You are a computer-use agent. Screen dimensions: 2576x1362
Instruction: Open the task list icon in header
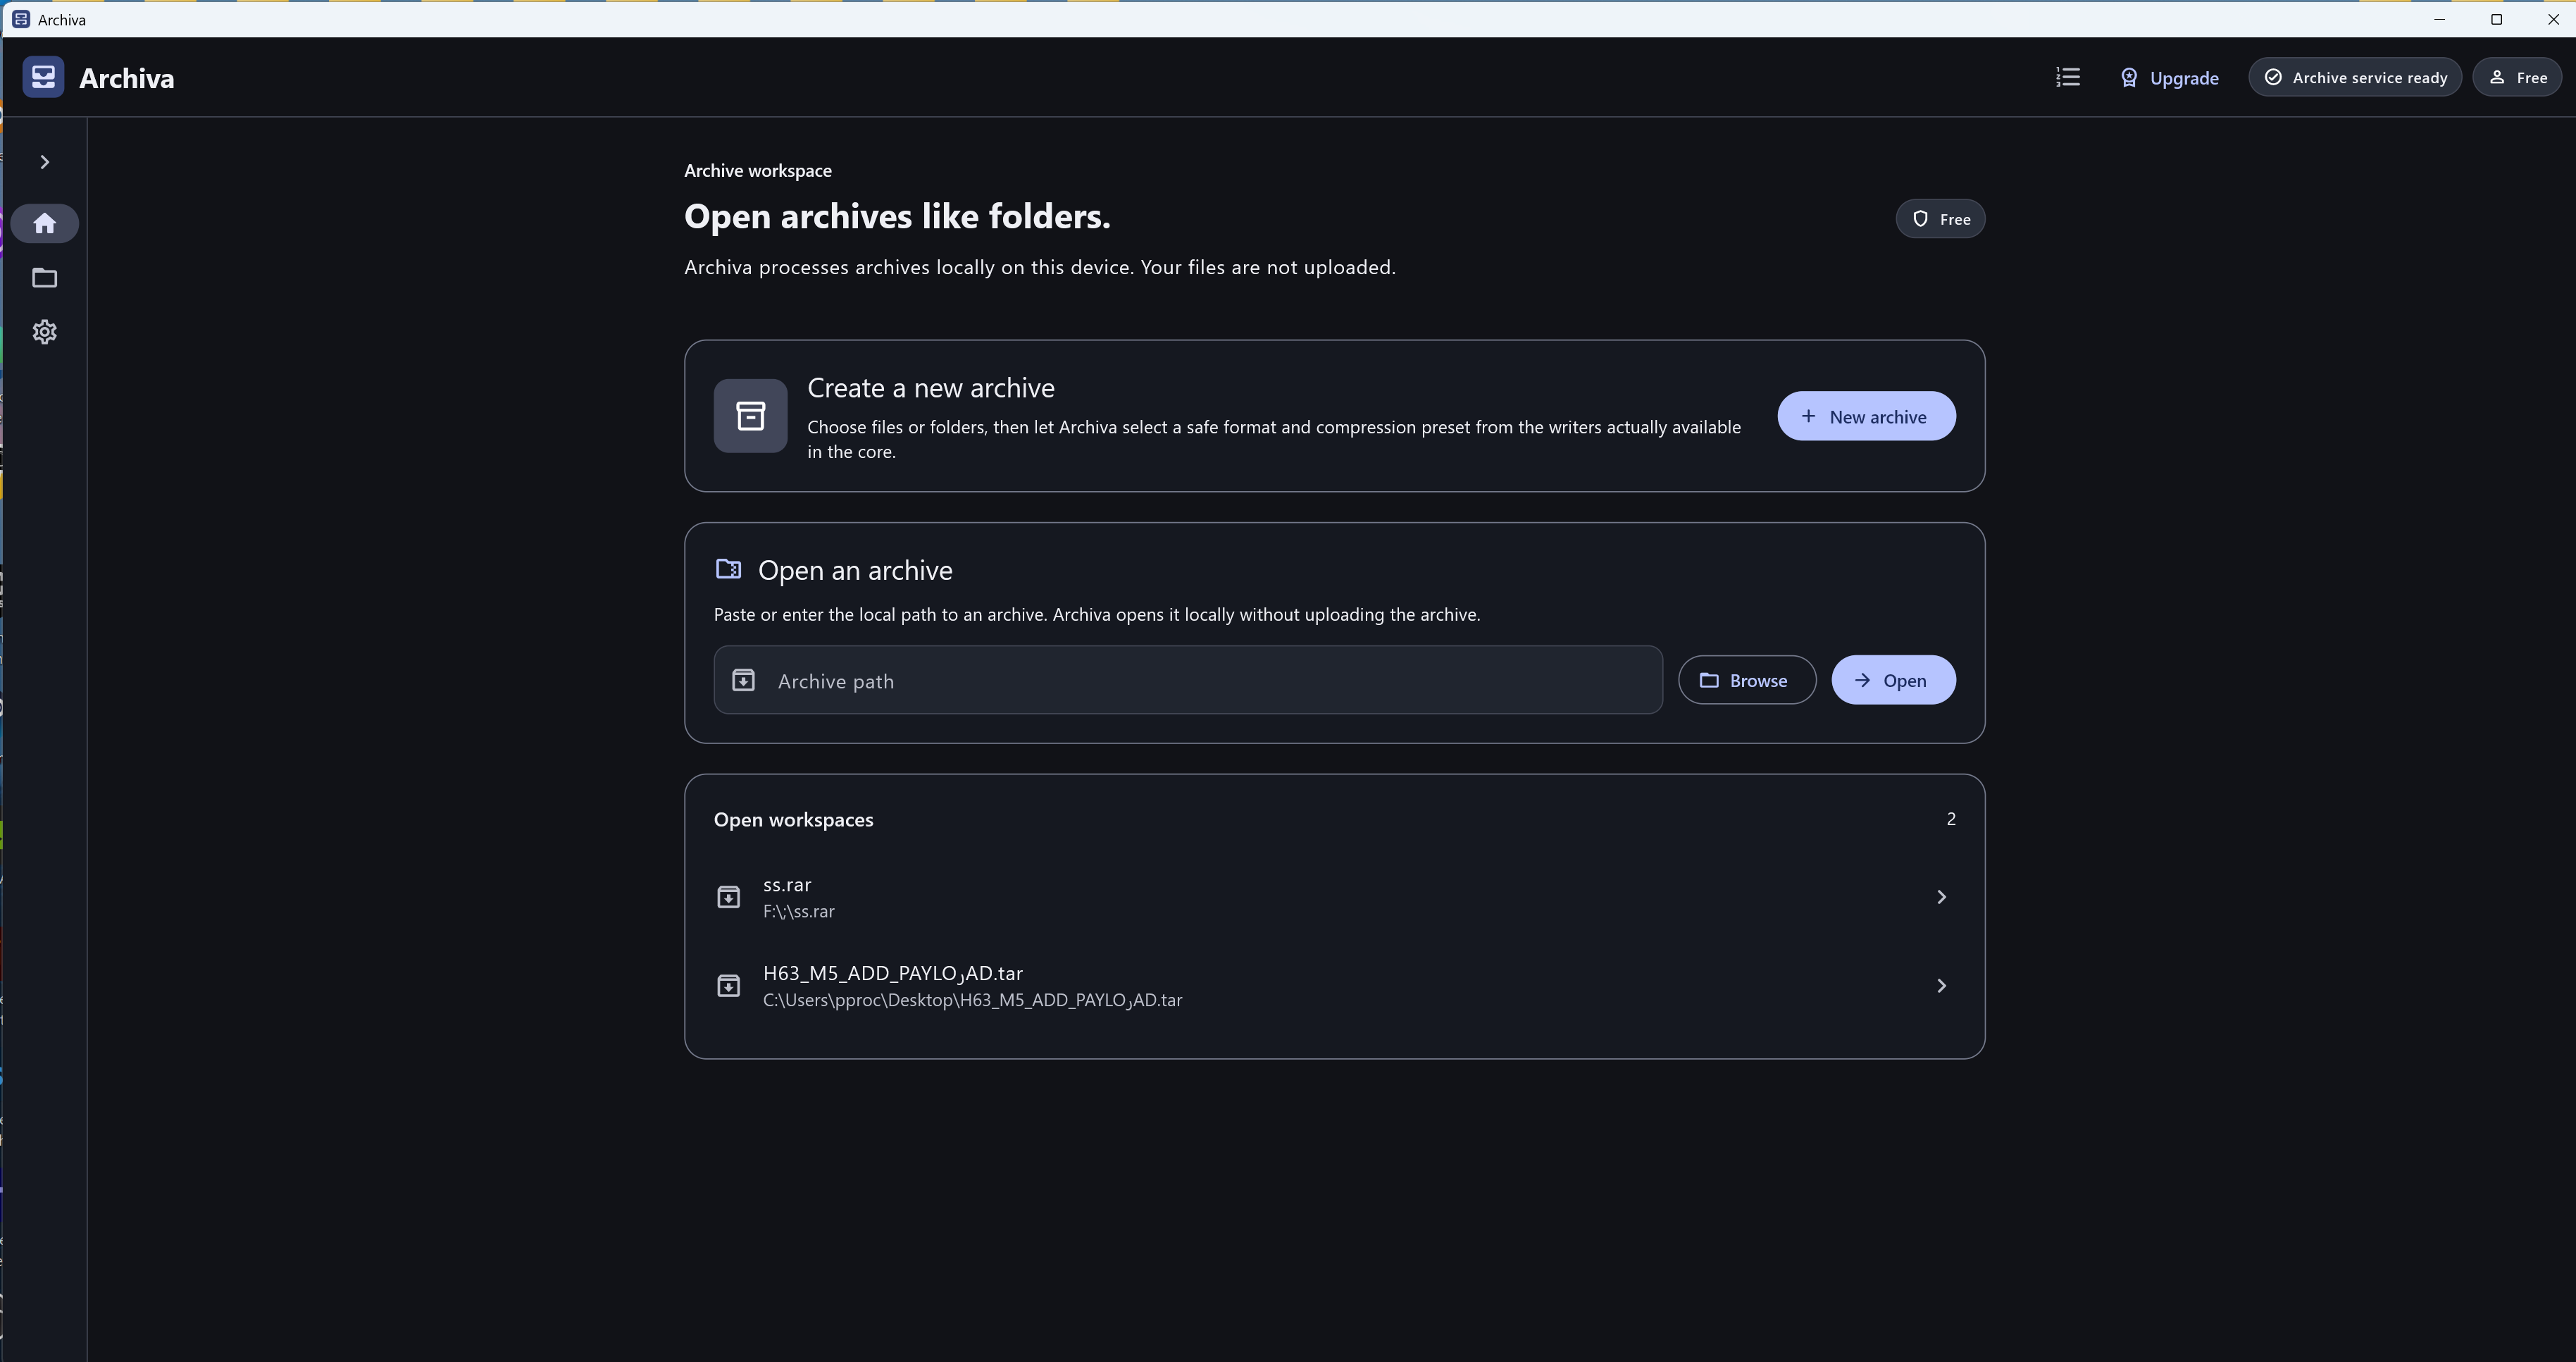[x=2068, y=77]
